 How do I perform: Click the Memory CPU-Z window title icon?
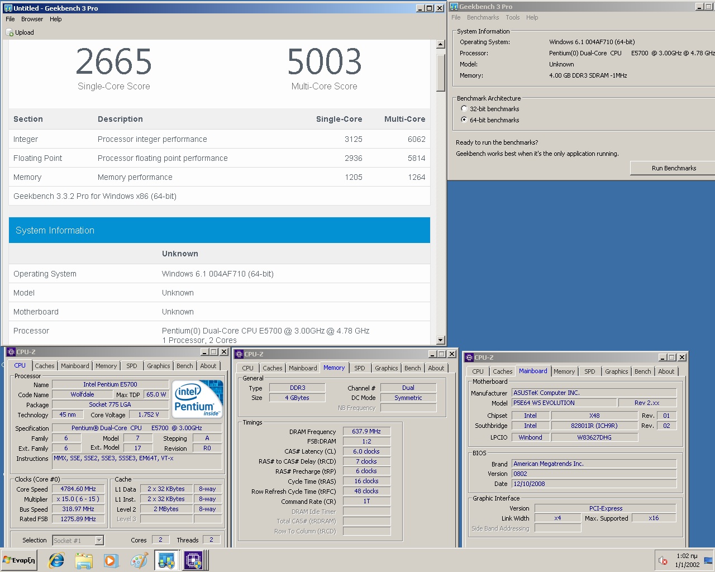(x=239, y=354)
